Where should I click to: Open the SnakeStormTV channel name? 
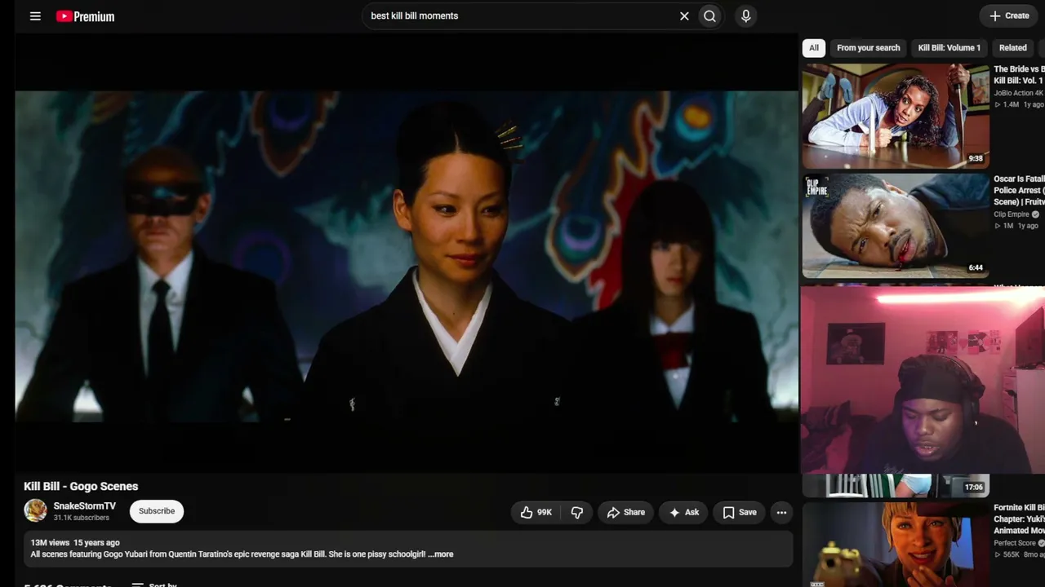[85, 506]
